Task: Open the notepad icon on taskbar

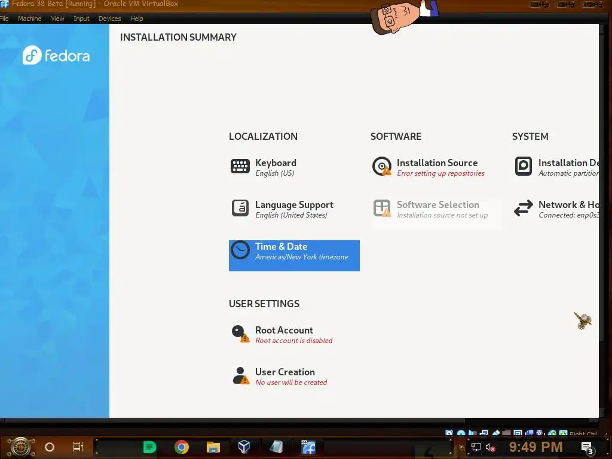Action: coord(276,447)
